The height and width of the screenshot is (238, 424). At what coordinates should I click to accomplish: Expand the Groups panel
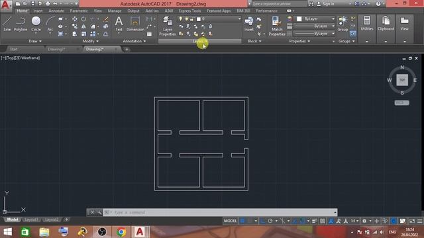pyautogui.click(x=346, y=41)
